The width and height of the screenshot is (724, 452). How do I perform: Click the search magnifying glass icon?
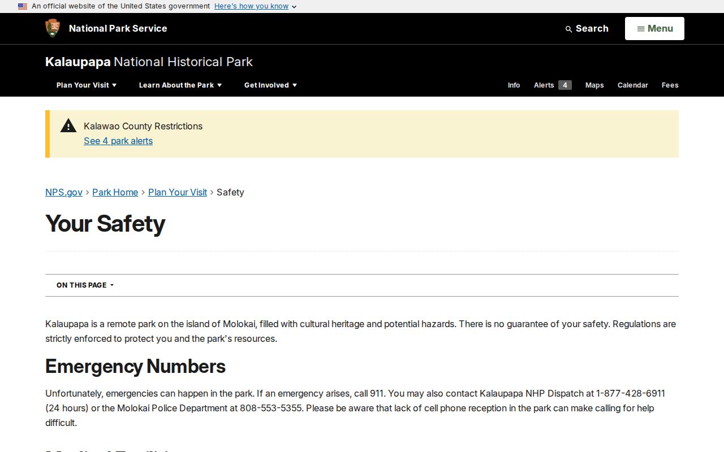pyautogui.click(x=568, y=29)
